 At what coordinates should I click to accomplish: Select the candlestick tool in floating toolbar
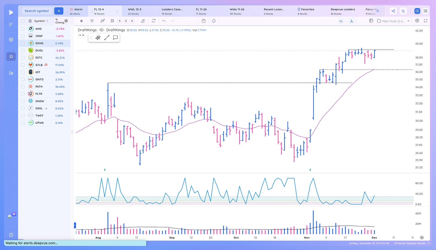click(x=98, y=38)
